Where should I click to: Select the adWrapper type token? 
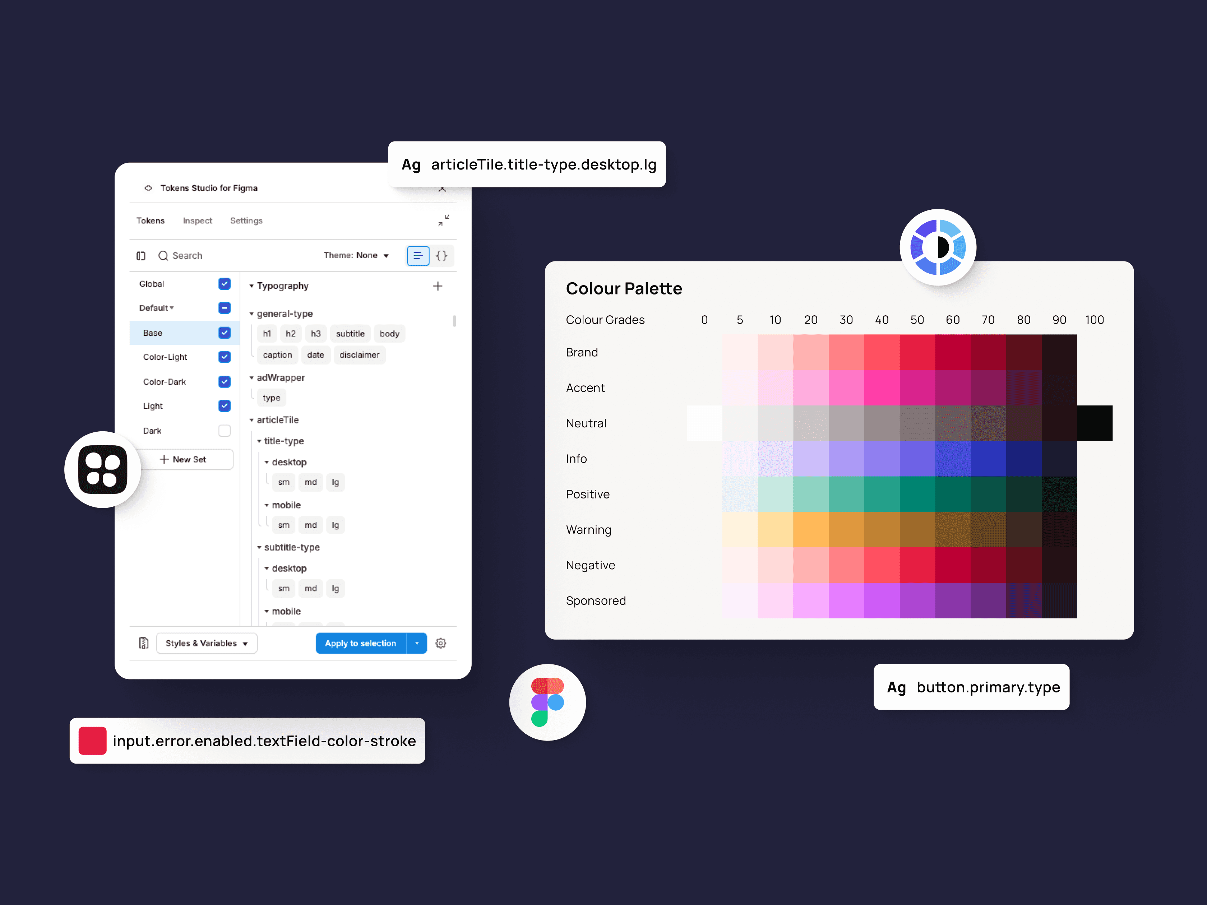point(271,398)
